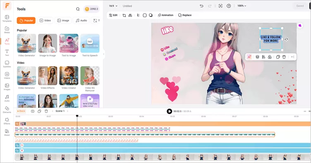Click the rotate handle of selected sticker
The width and height of the screenshot is (311, 163).
(286, 39)
